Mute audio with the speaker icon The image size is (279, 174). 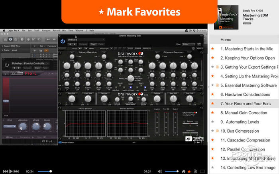tap(160, 171)
